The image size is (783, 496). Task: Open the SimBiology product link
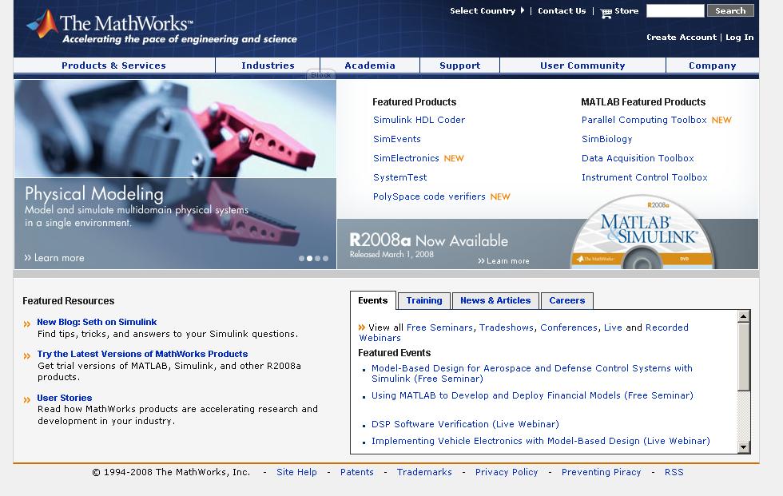(x=606, y=139)
